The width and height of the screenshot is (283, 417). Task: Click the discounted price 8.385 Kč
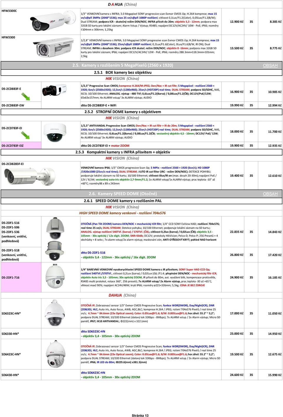click(x=276, y=22)
